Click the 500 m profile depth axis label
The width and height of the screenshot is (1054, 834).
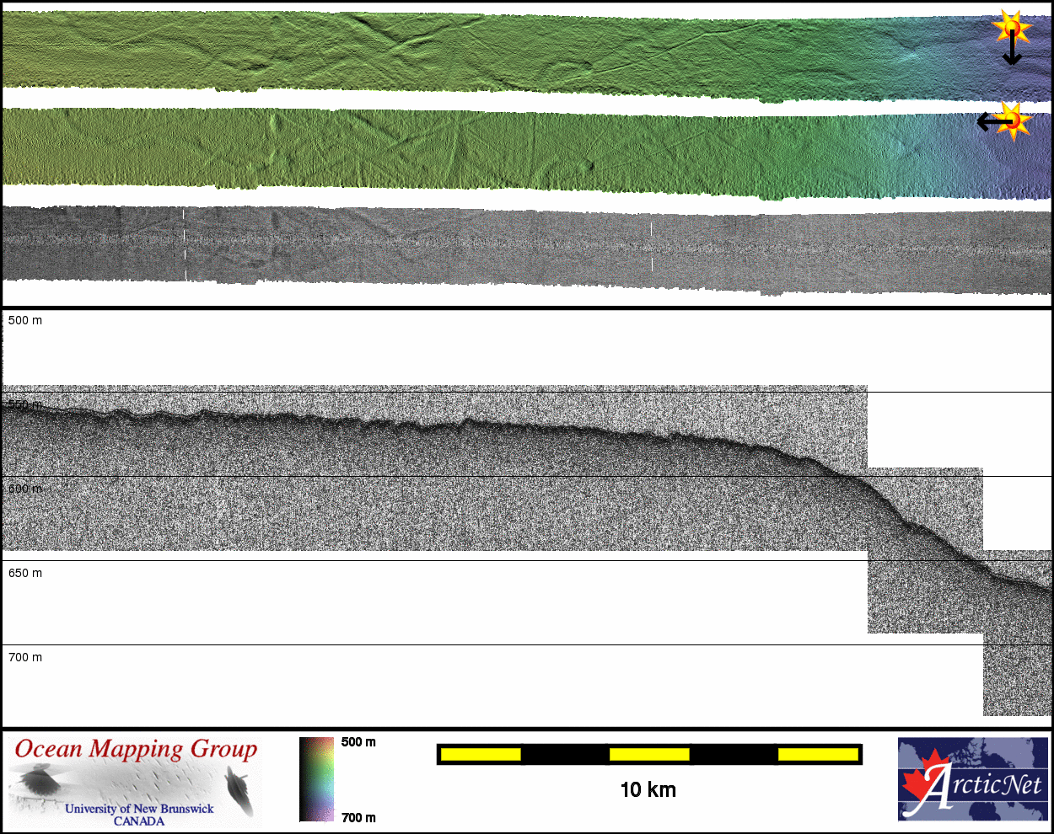pyautogui.click(x=25, y=320)
